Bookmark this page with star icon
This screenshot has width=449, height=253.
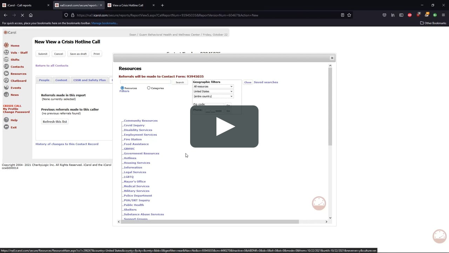[x=349, y=15]
